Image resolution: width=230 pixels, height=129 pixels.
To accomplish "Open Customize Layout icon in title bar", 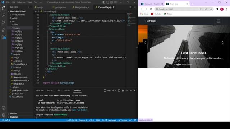I will click(116, 2).
